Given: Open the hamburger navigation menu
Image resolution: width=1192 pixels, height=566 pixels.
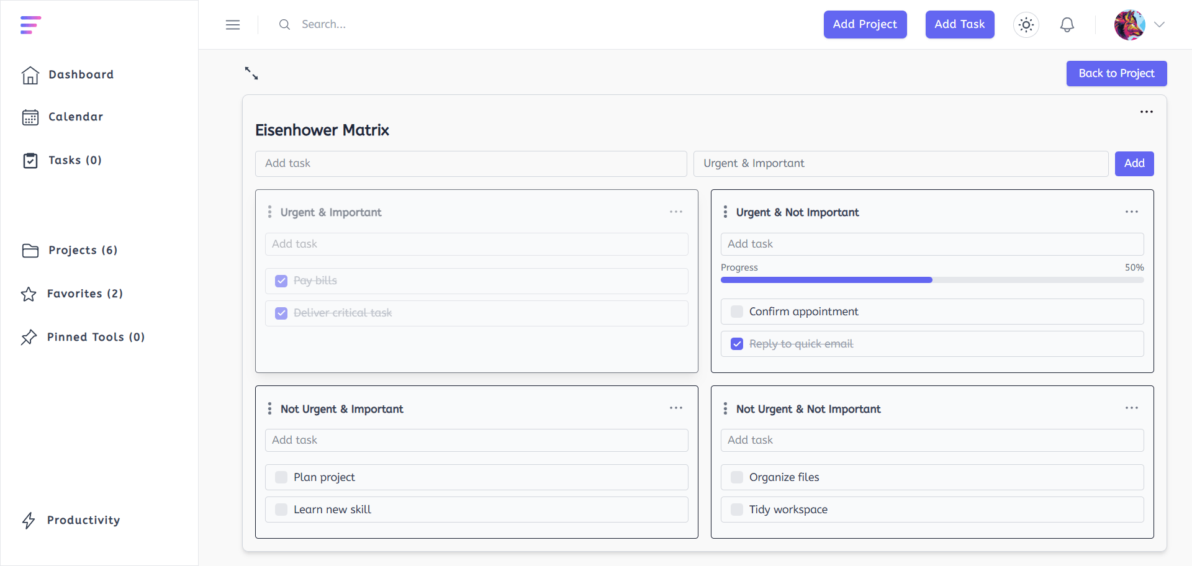Looking at the screenshot, I should [x=233, y=24].
